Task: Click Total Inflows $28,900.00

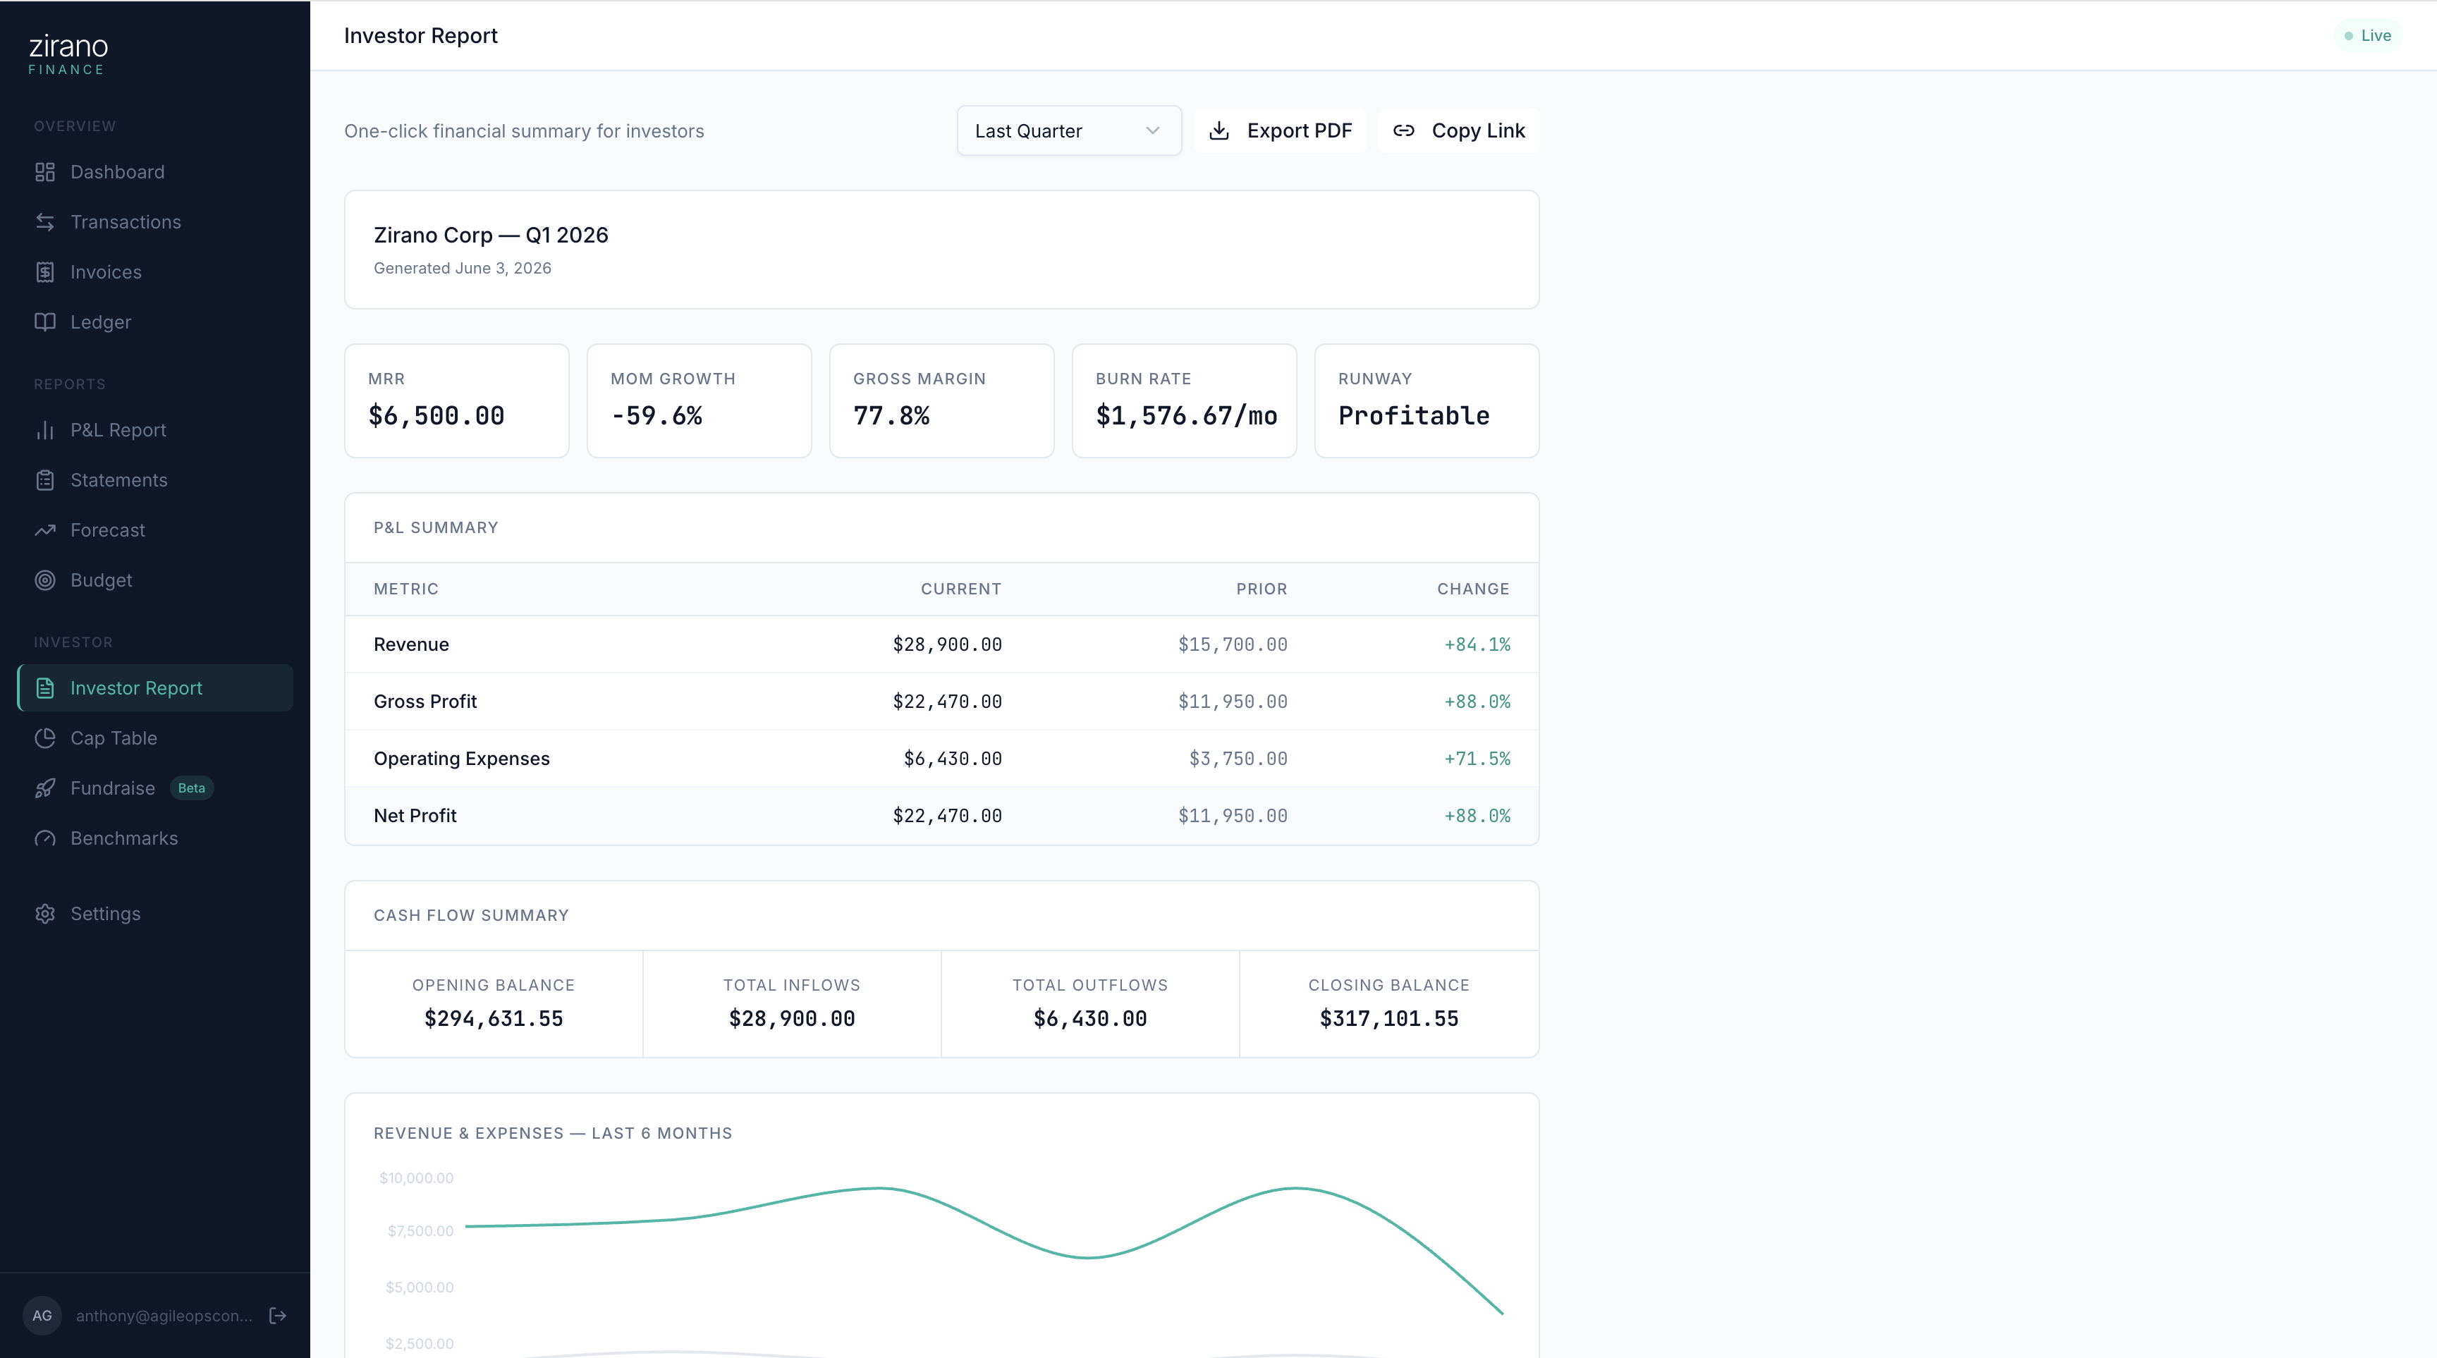Action: click(x=792, y=1018)
